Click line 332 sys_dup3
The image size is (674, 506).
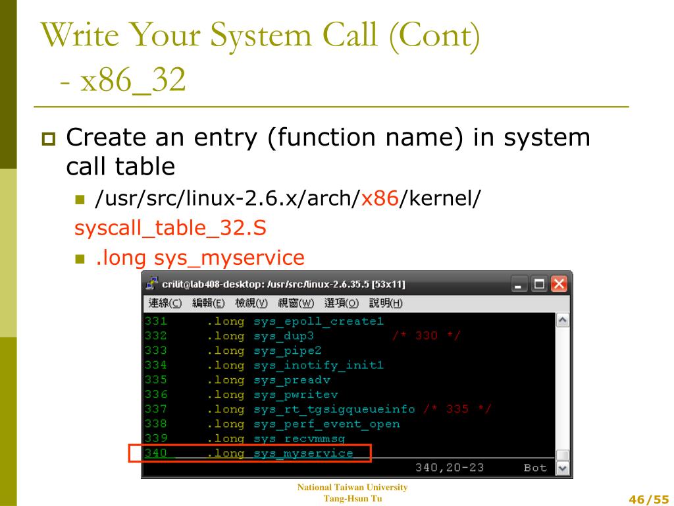click(229, 335)
